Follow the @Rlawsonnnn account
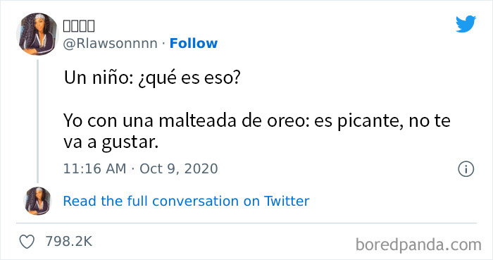 point(194,44)
